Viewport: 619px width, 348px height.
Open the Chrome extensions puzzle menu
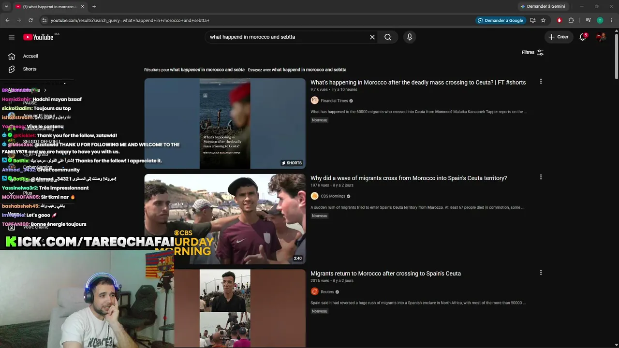[x=571, y=20]
